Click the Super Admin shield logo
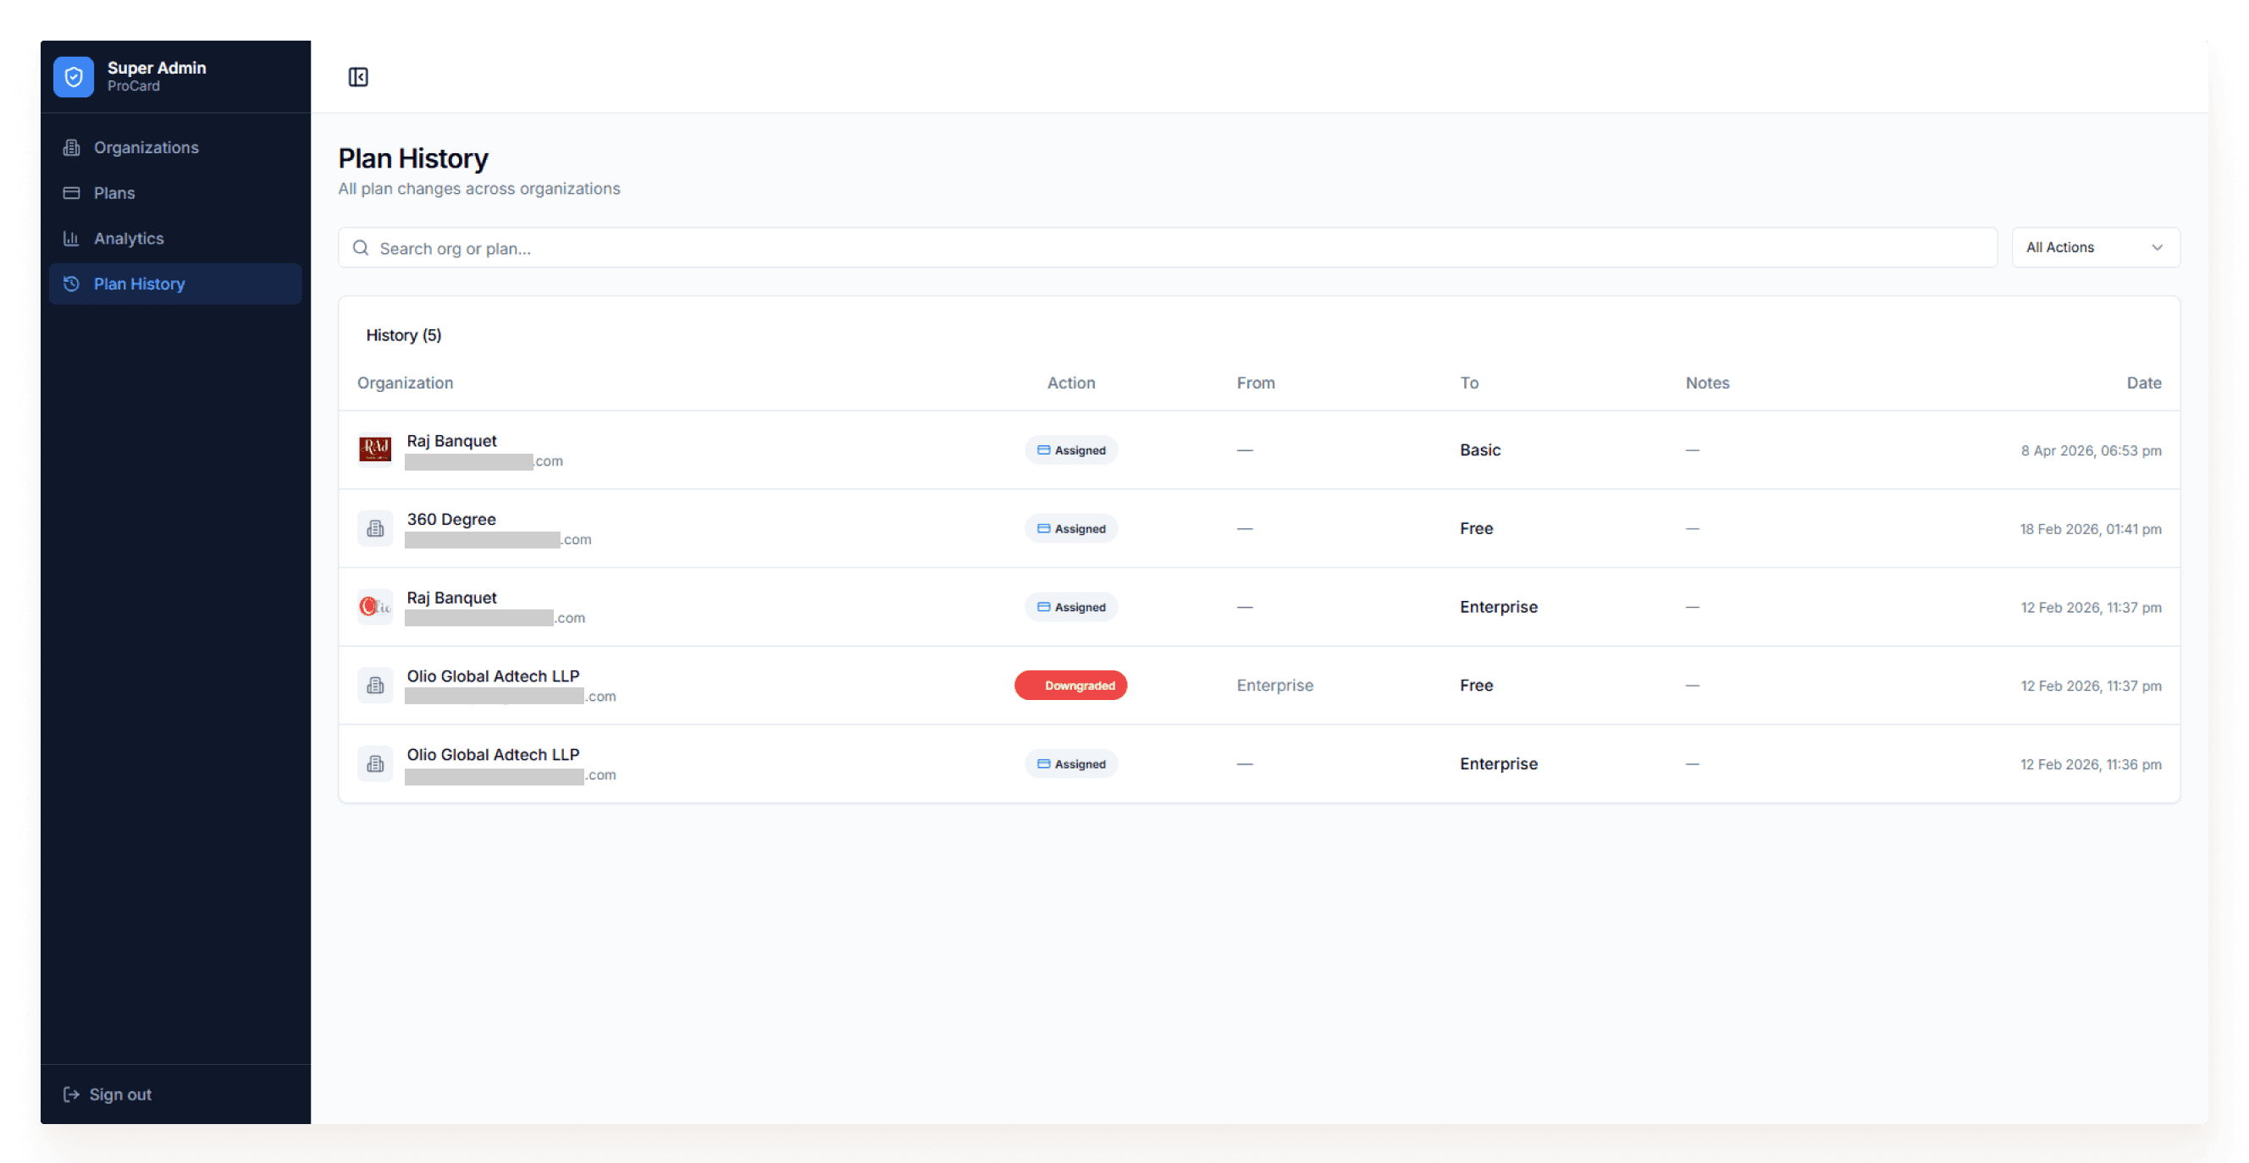 coord(74,77)
